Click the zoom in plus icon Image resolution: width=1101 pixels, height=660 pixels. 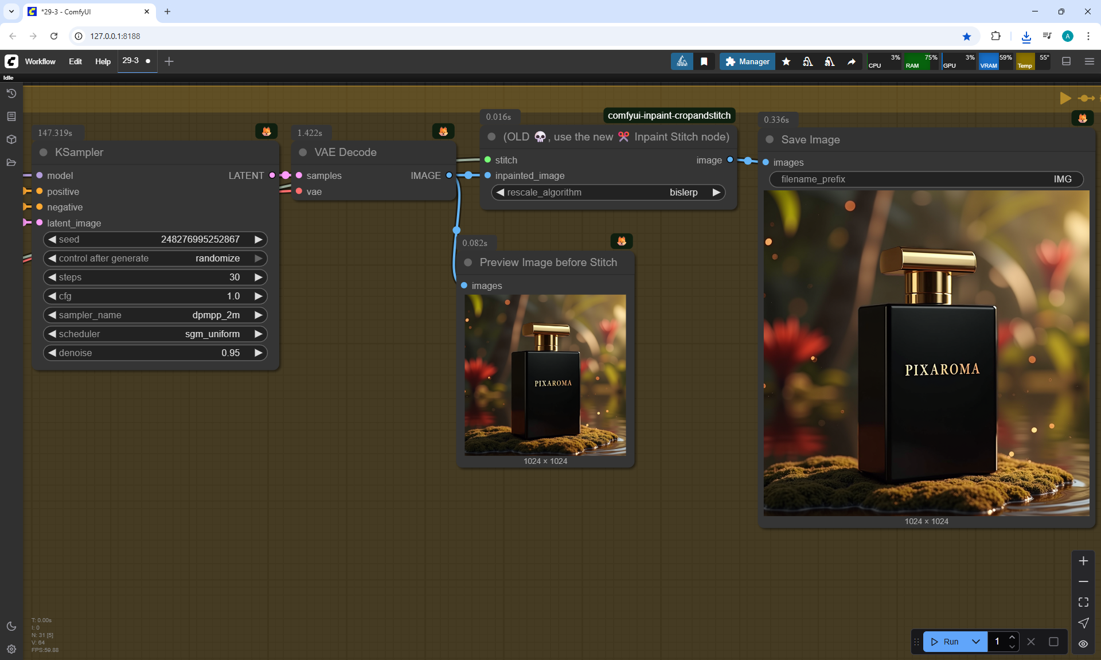tap(1083, 561)
